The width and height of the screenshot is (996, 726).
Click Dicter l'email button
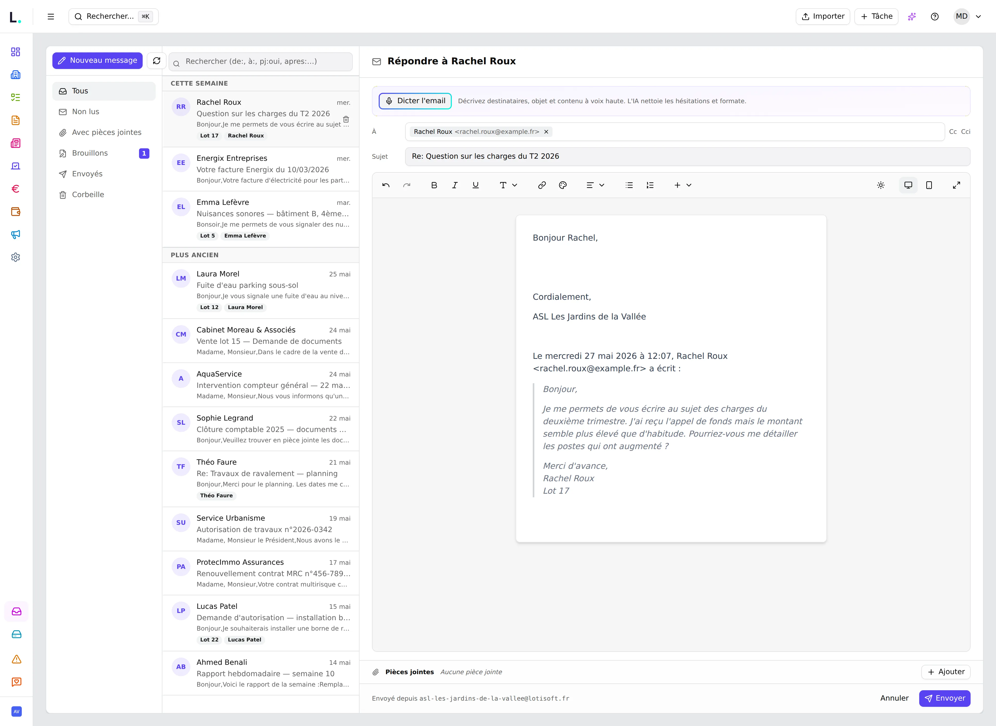(x=415, y=101)
